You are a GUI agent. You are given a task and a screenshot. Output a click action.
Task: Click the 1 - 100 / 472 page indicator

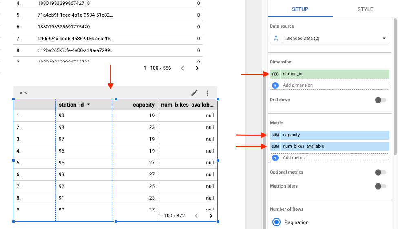172,216
